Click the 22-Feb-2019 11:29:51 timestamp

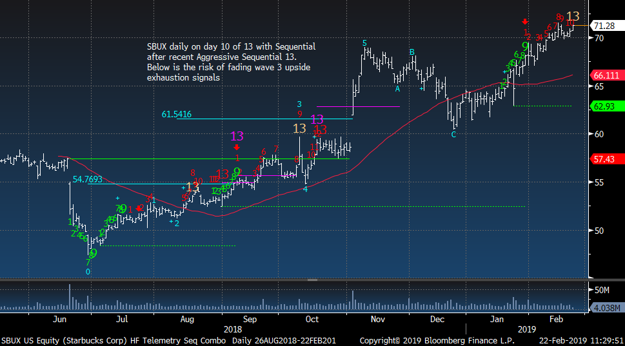581,341
